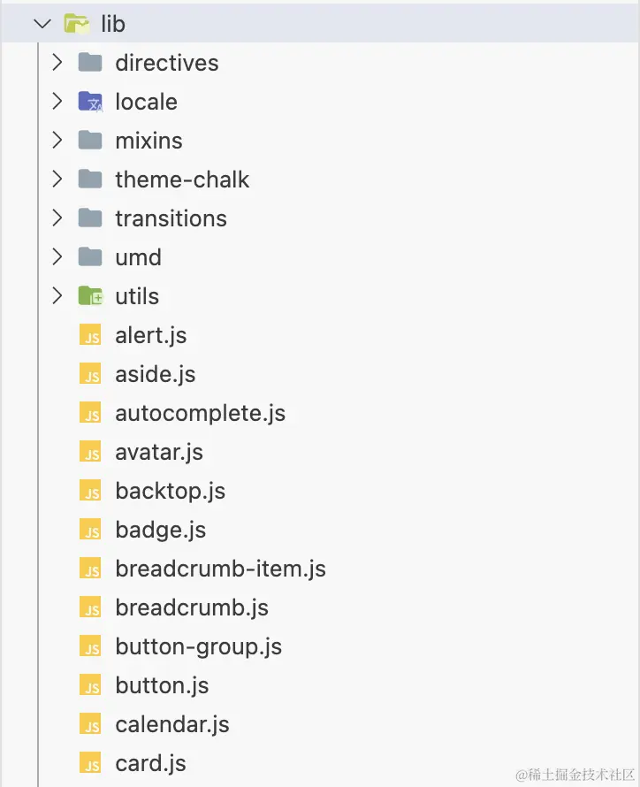Click the green utils folder icon

pyautogui.click(x=90, y=297)
